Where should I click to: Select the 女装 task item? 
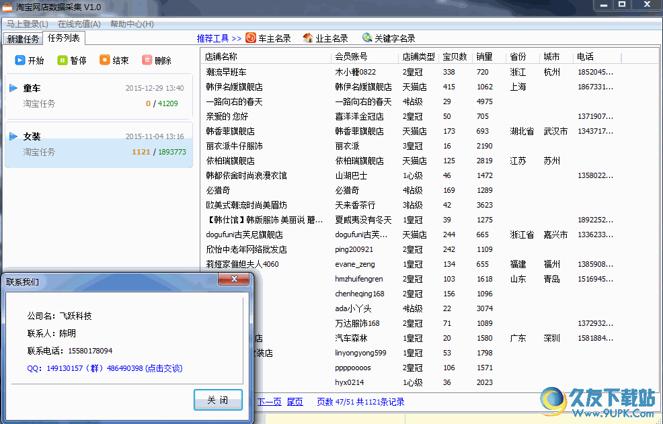tap(99, 144)
